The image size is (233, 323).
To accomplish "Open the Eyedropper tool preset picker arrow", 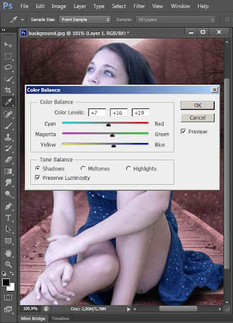I will 22,20.
